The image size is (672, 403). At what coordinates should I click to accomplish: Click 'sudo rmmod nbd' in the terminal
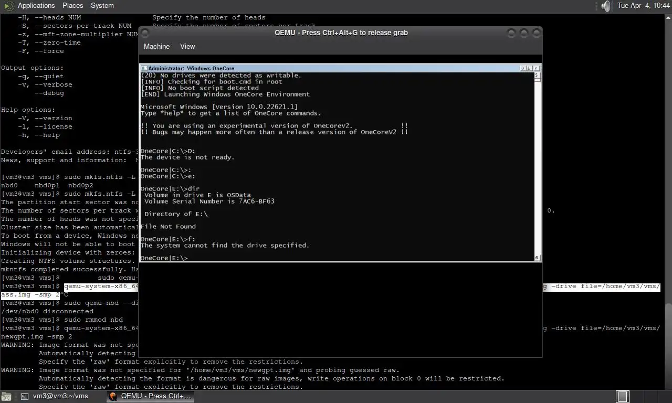[93, 320]
